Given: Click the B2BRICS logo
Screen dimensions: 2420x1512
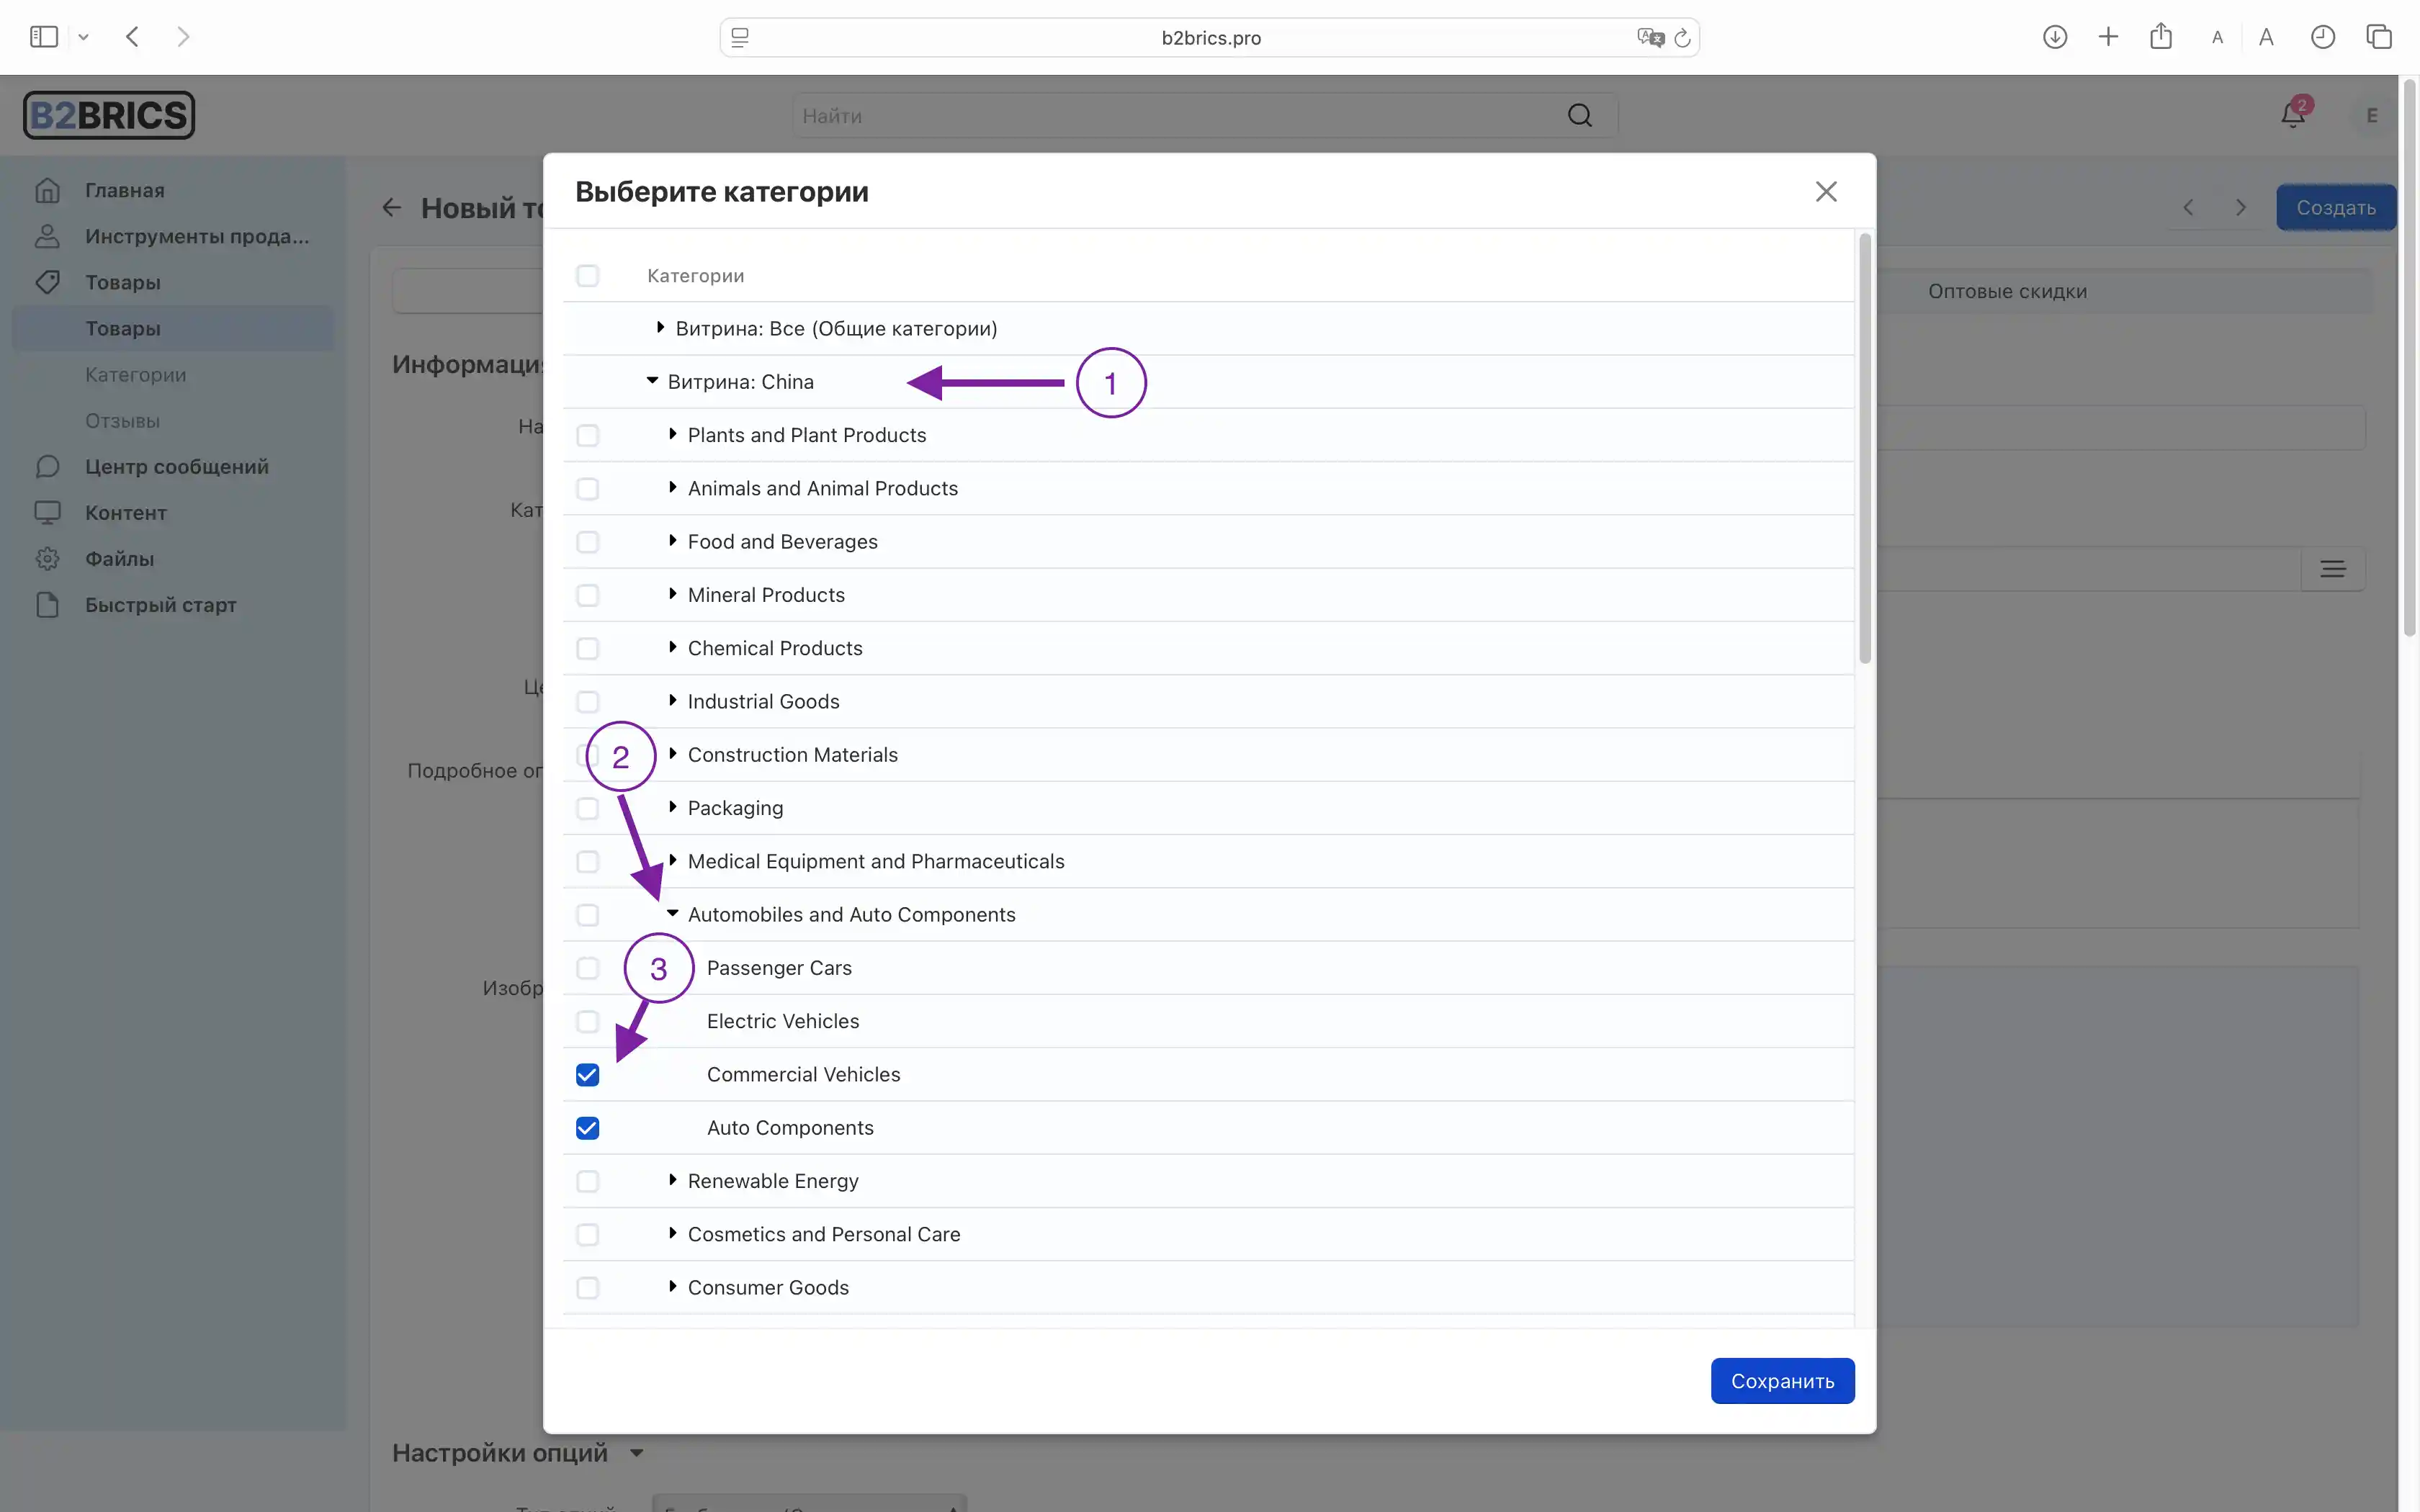Looking at the screenshot, I should pyautogui.click(x=109, y=115).
